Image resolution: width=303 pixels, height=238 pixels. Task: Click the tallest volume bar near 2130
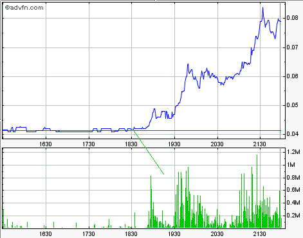click(257, 191)
